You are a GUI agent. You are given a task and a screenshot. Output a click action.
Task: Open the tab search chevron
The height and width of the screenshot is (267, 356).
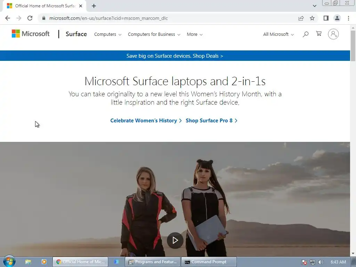tap(314, 6)
